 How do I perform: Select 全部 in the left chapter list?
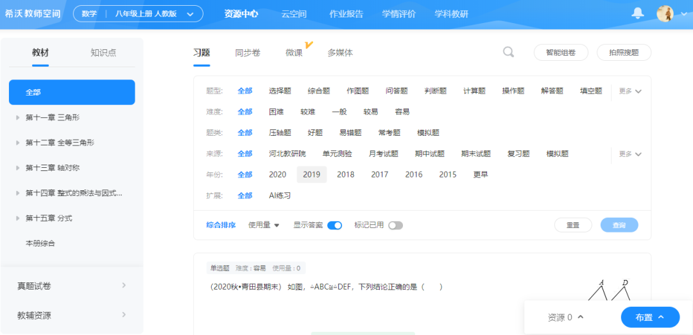(72, 92)
